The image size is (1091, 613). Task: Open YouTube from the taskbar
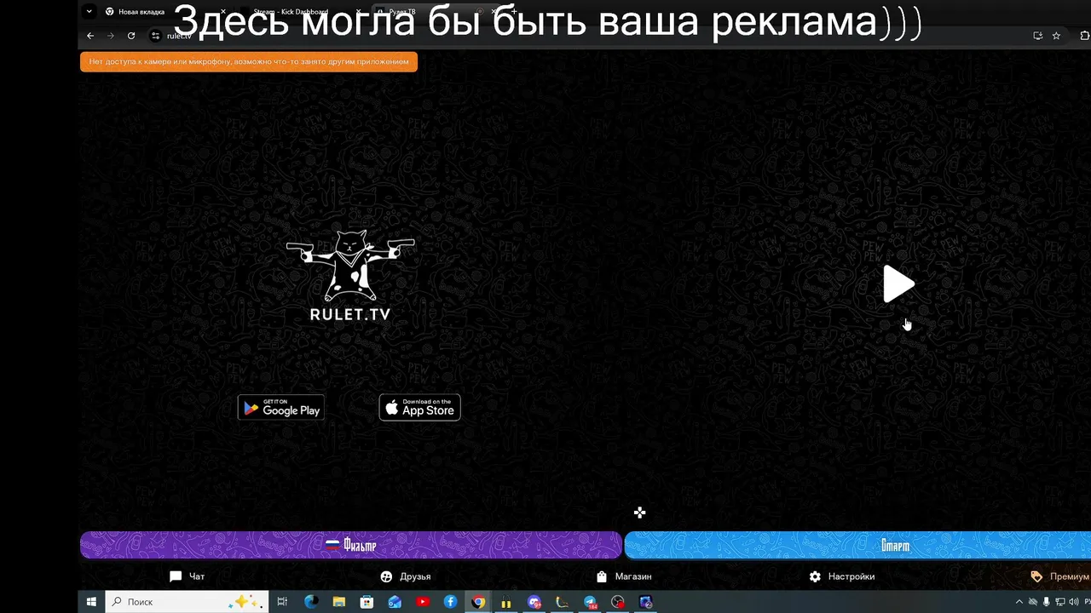tap(423, 602)
